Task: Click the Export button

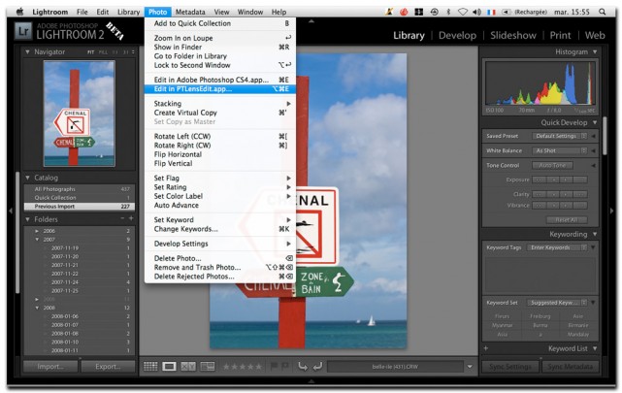Action: [x=108, y=367]
